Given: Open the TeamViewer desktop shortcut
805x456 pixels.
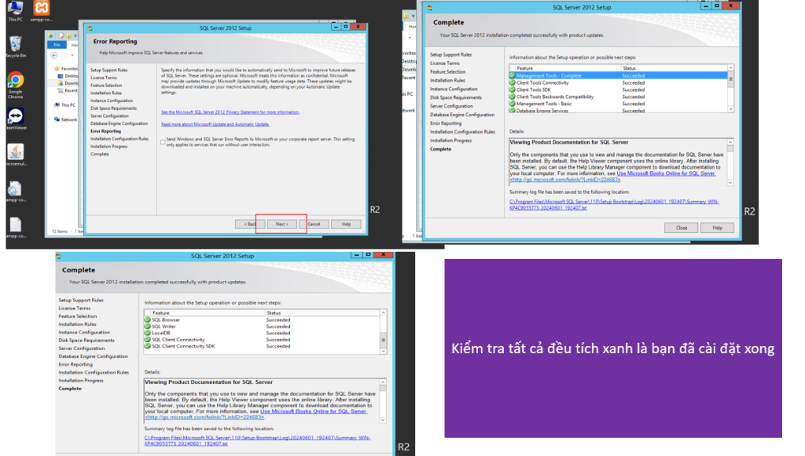Looking at the screenshot, I should (x=16, y=117).
